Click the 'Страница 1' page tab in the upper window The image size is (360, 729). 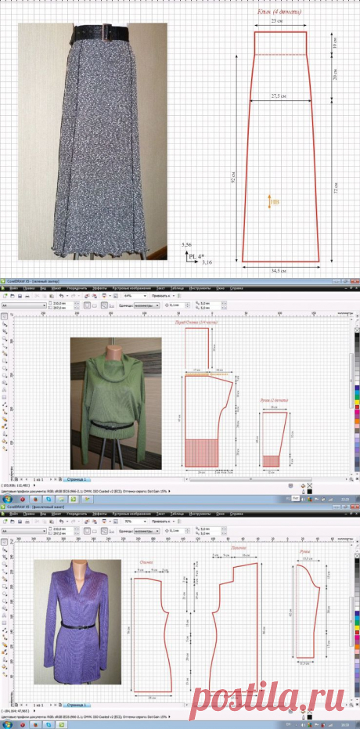pyautogui.click(x=75, y=478)
